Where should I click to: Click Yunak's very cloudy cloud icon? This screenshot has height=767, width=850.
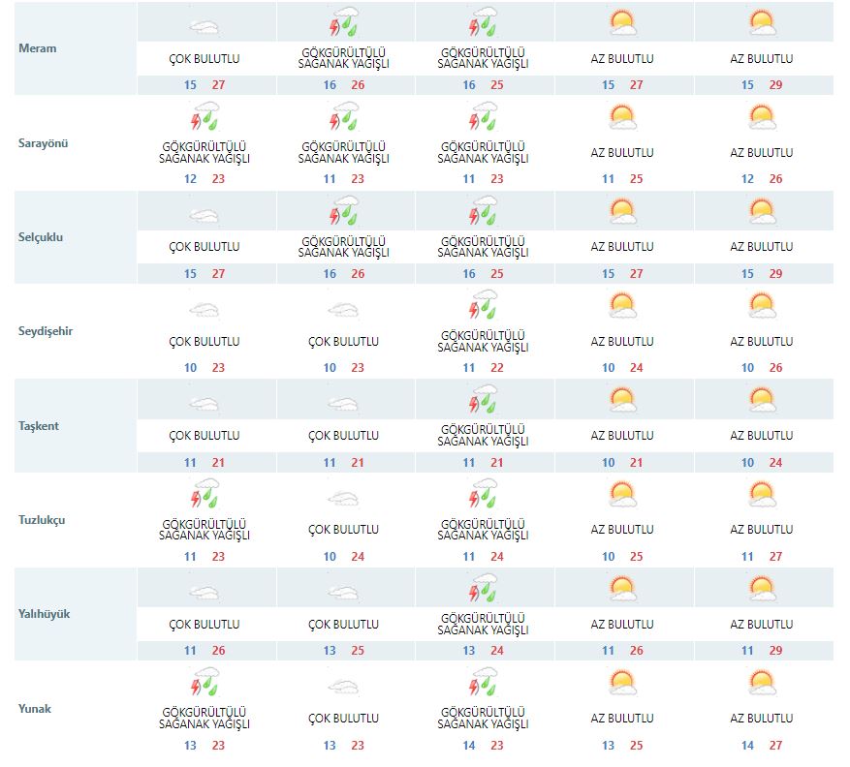click(344, 687)
